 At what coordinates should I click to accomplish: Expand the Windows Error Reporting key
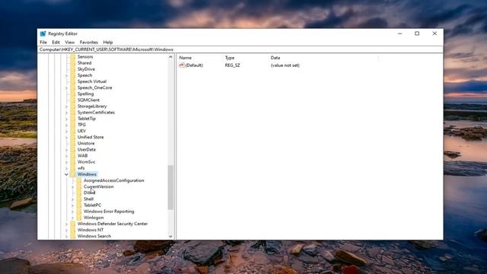click(x=72, y=212)
